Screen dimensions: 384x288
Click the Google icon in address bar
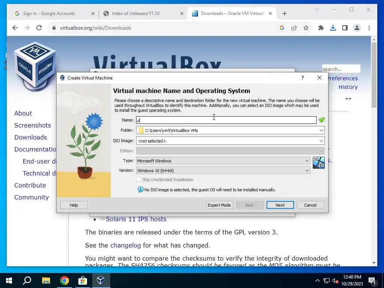click(x=282, y=28)
